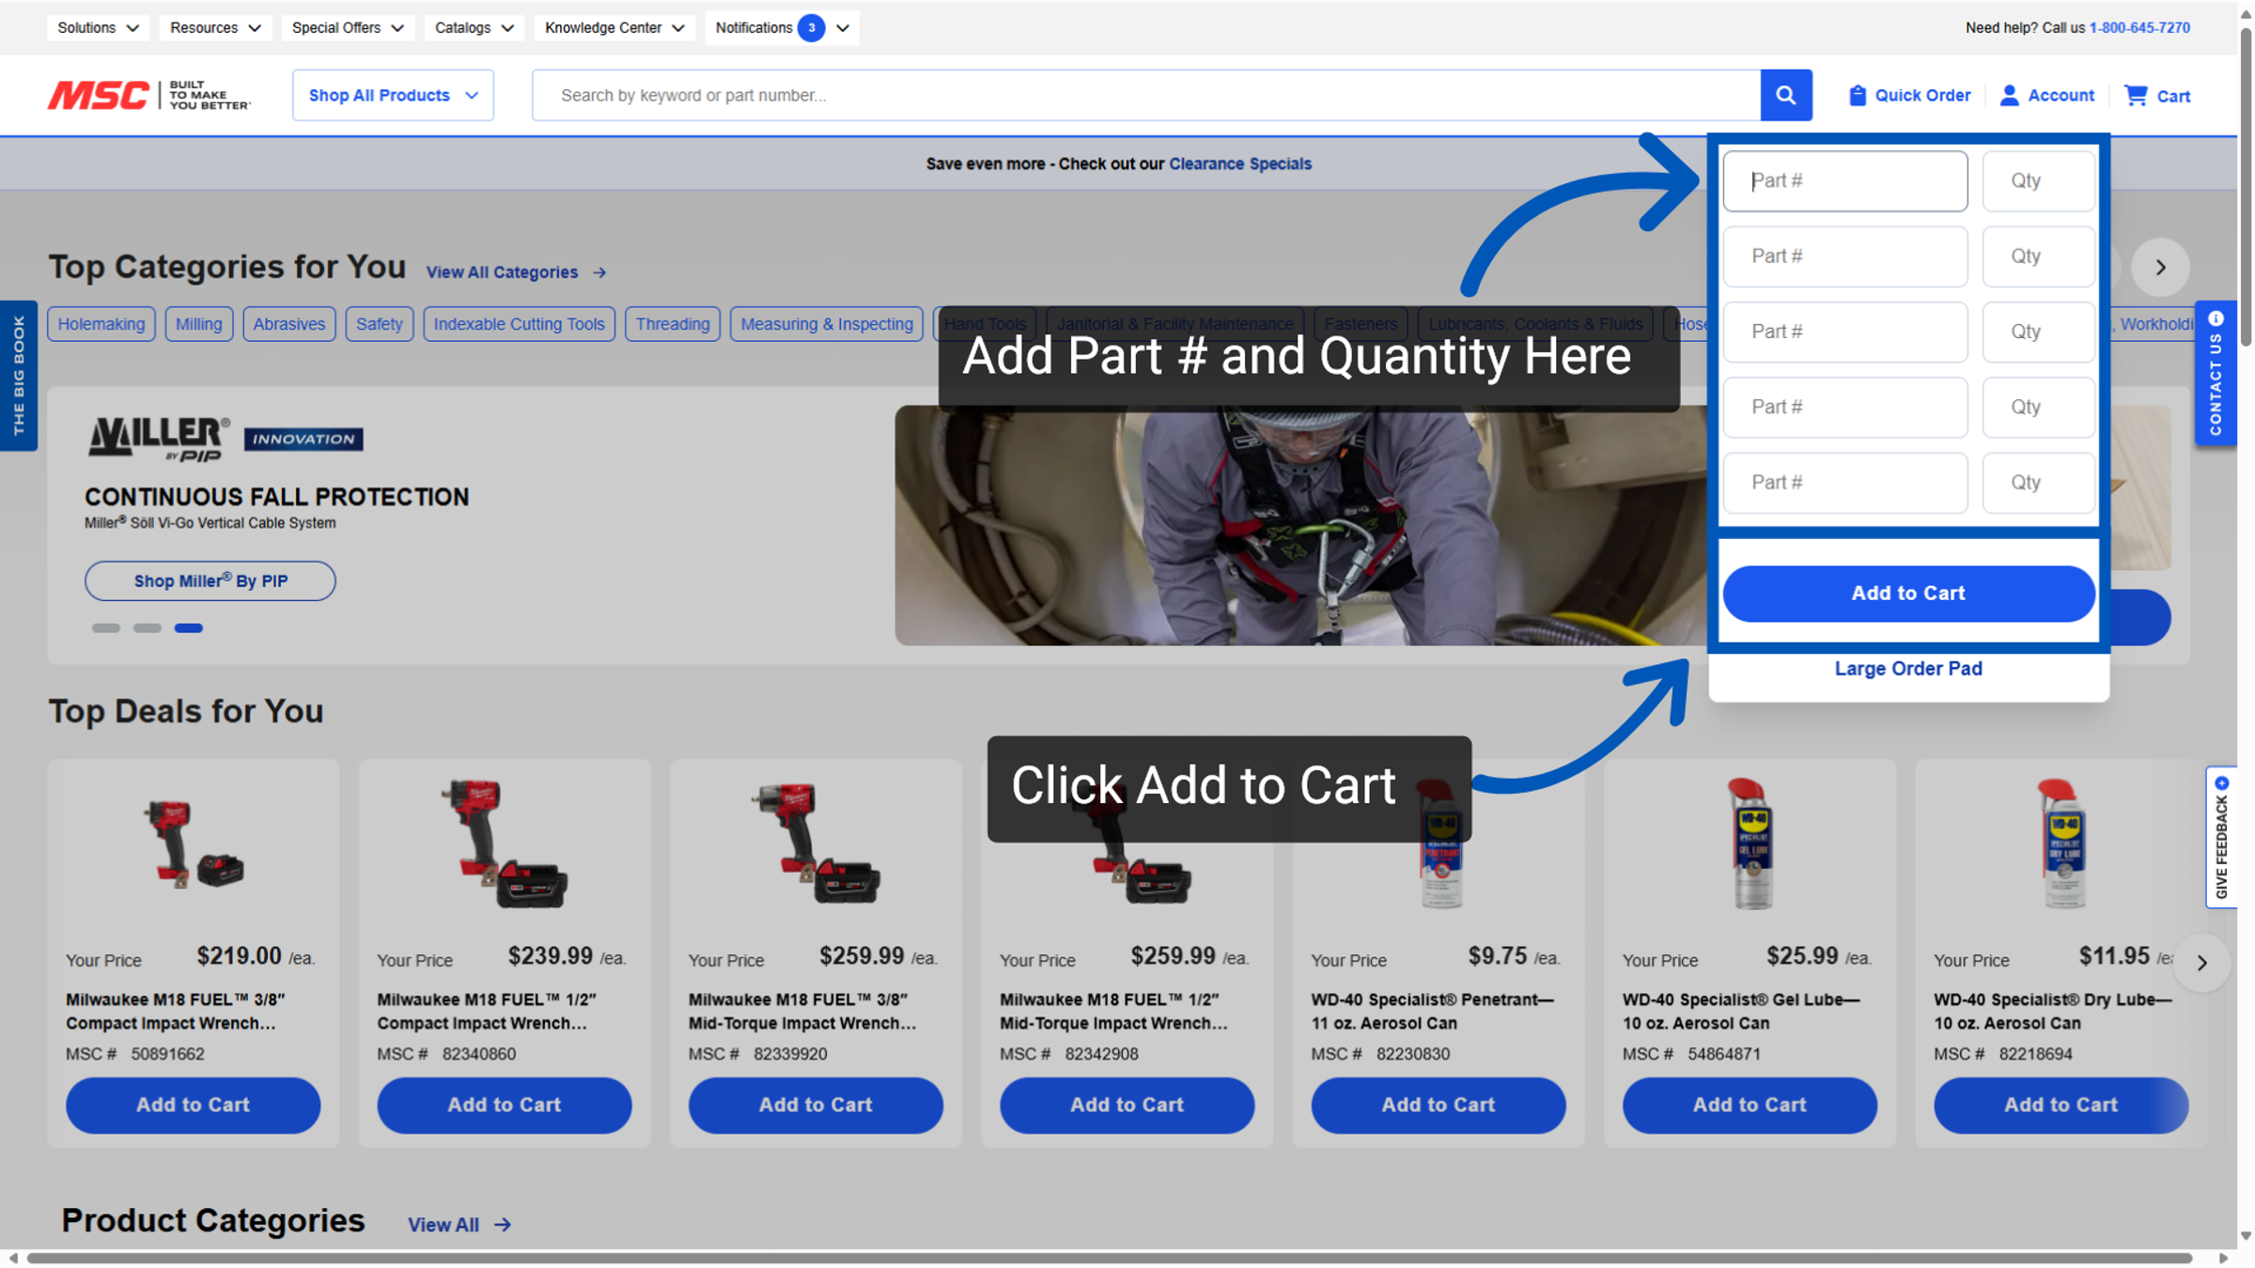The height and width of the screenshot is (1268, 2255).
Task: Select the first banner carousel dot
Action: point(106,628)
